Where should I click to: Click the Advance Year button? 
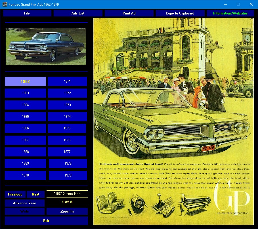coord(24,203)
